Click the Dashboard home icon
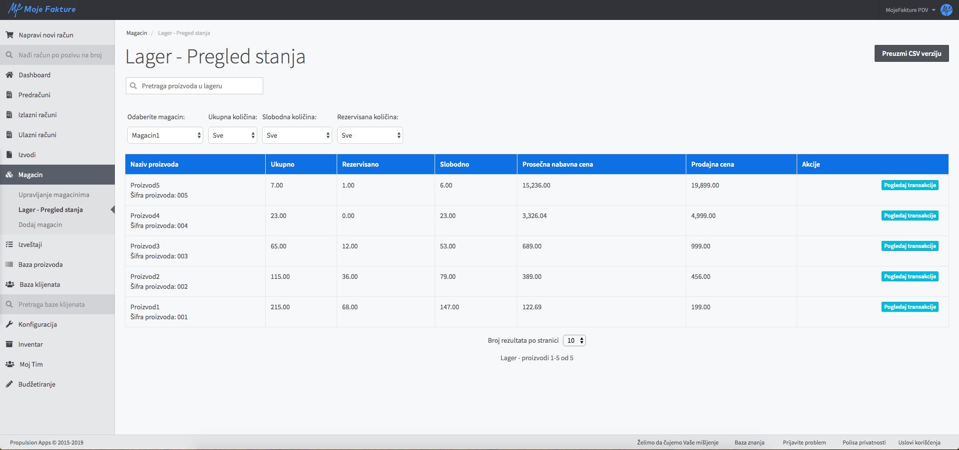The width and height of the screenshot is (959, 450). click(x=9, y=75)
